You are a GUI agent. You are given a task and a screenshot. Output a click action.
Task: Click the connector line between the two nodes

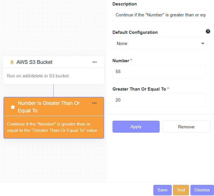coord(54,91)
